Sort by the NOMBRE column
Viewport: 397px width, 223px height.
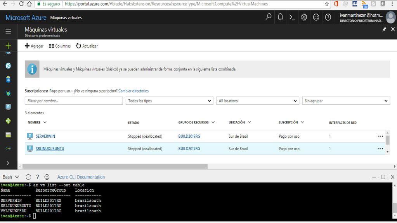tap(37, 122)
